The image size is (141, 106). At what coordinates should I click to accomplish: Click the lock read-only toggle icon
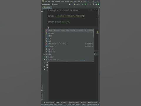(x=98, y=105)
